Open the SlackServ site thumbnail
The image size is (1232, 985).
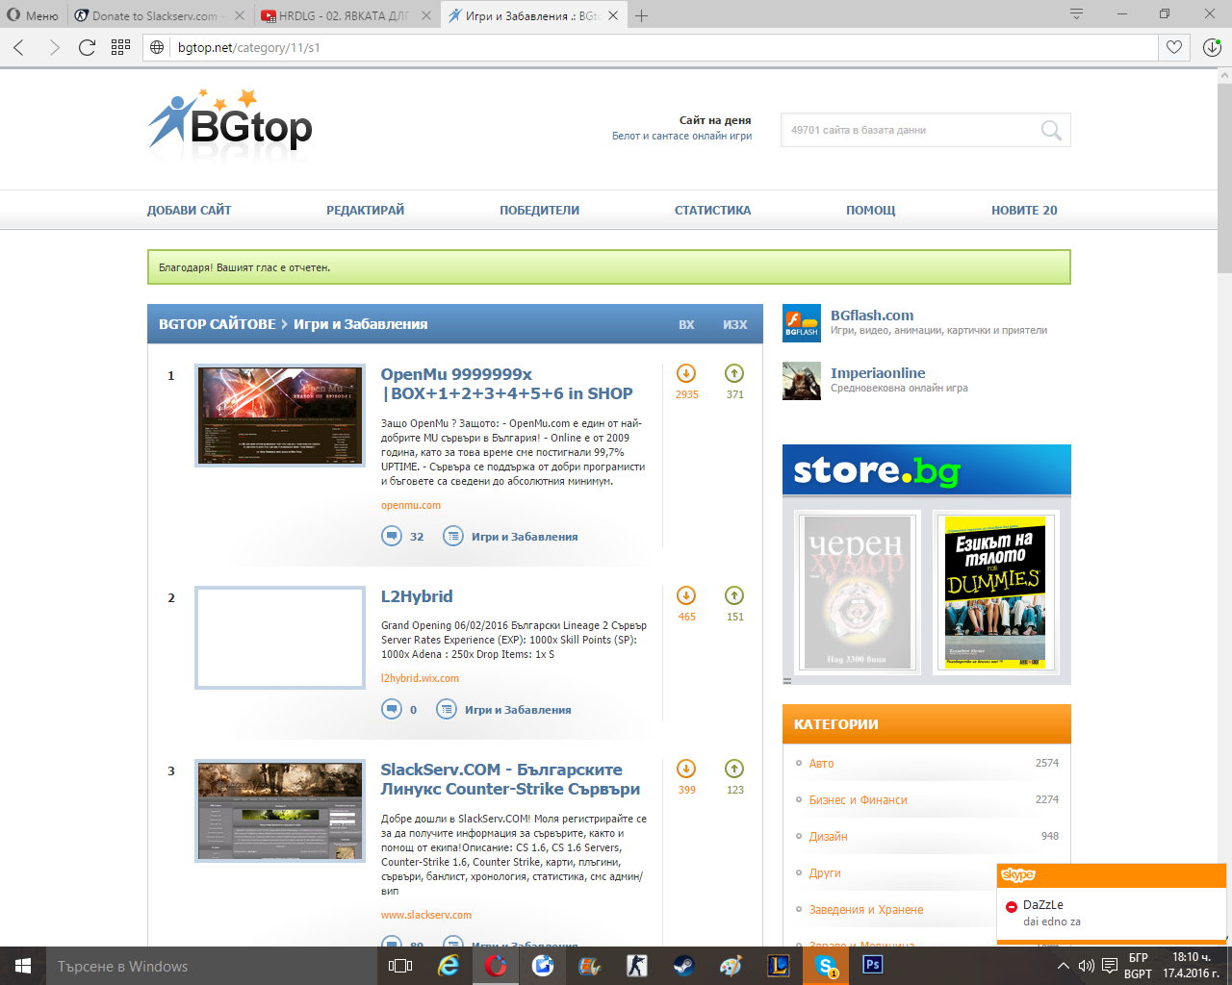point(280,811)
